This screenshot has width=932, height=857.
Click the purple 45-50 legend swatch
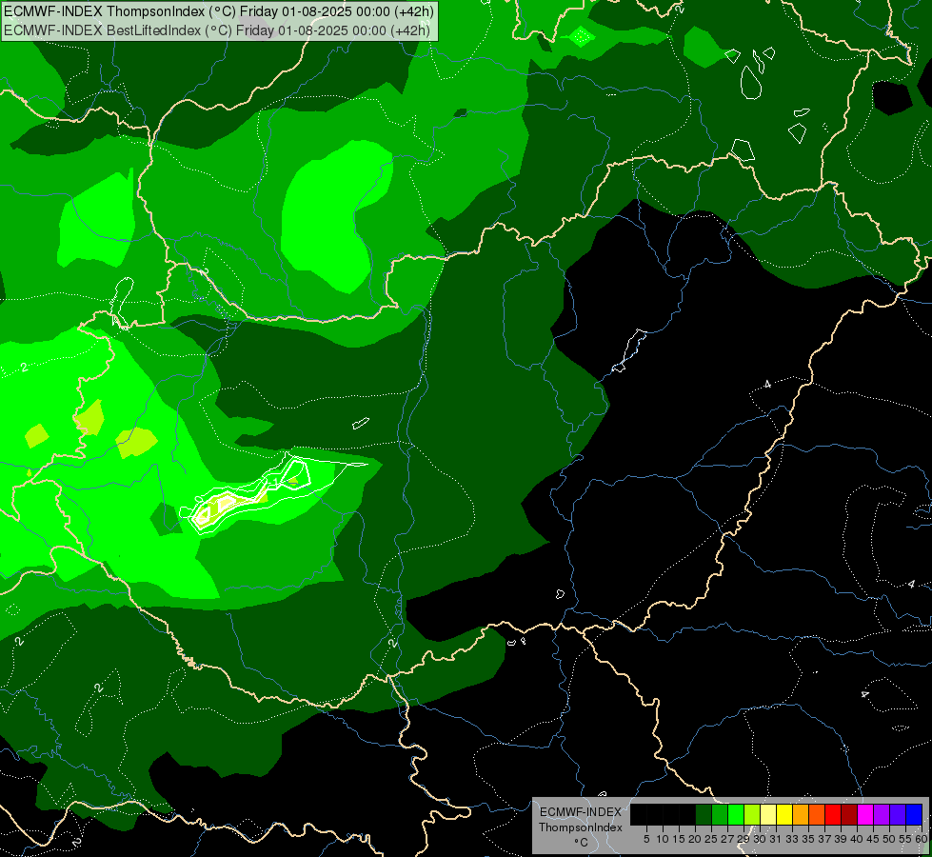882,814
